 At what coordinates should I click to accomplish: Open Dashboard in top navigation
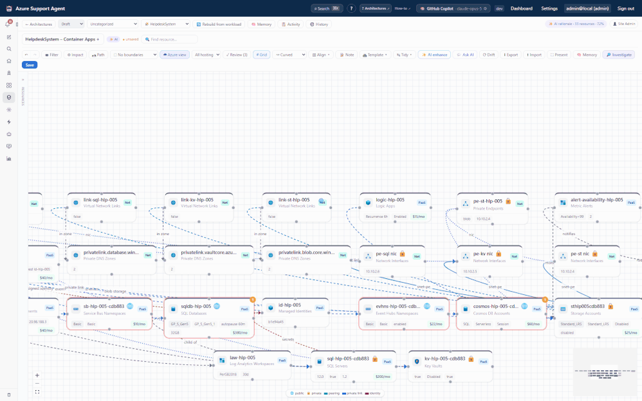521,8
